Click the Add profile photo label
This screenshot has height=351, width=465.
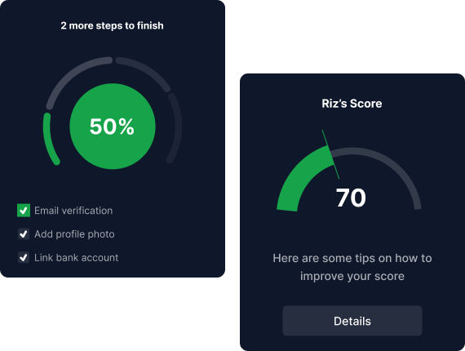point(74,234)
